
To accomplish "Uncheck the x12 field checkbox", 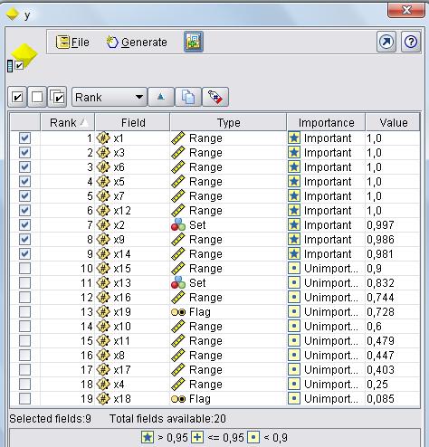I will (24, 211).
